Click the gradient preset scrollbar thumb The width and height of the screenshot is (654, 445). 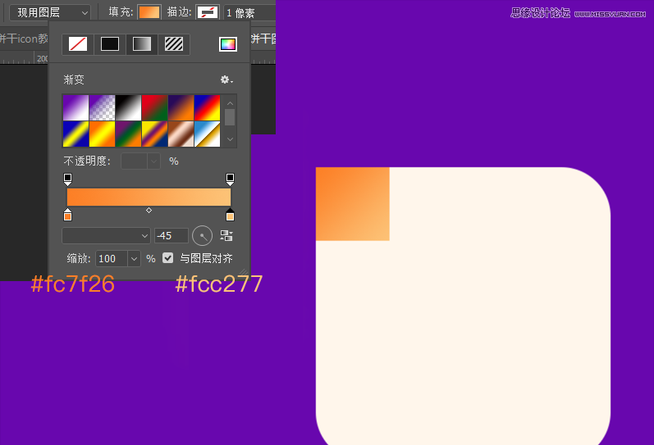[x=230, y=117]
